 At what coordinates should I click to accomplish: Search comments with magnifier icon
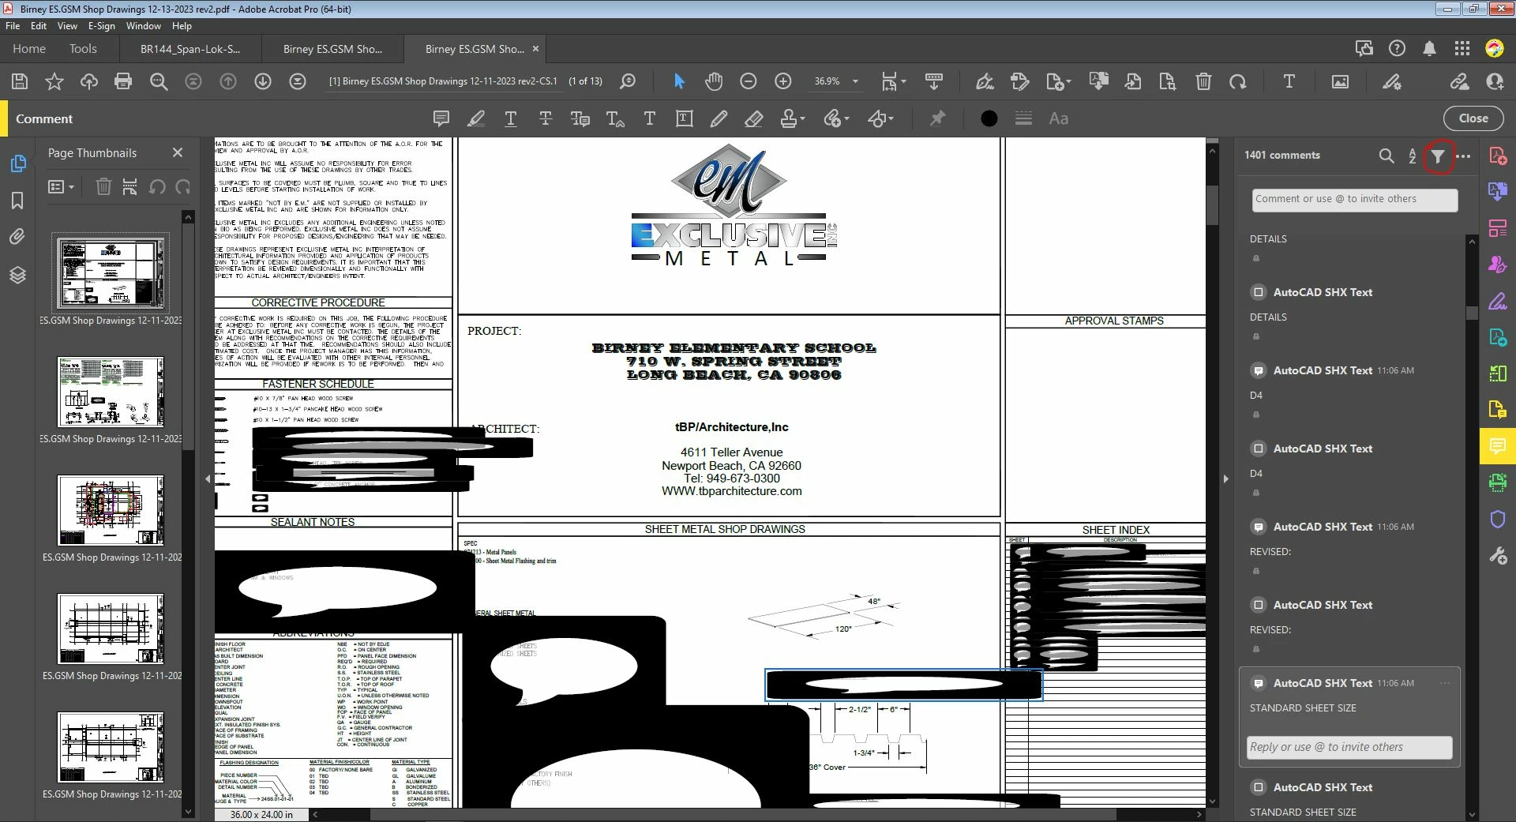(1387, 156)
